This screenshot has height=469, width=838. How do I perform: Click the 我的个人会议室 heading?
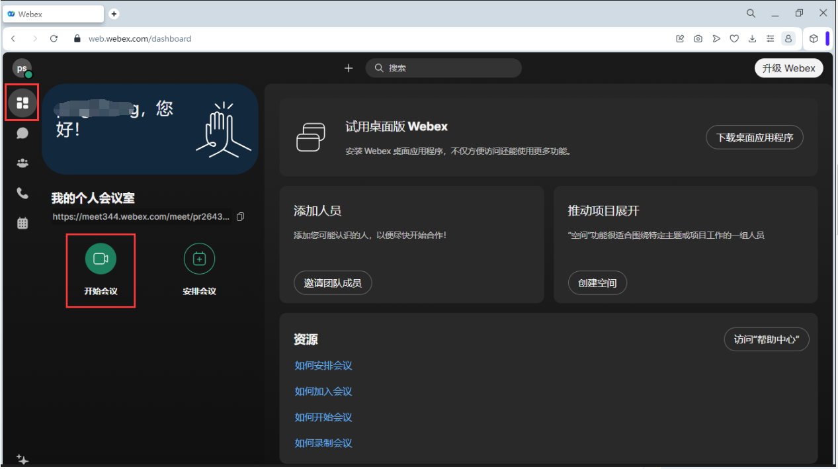(x=93, y=198)
